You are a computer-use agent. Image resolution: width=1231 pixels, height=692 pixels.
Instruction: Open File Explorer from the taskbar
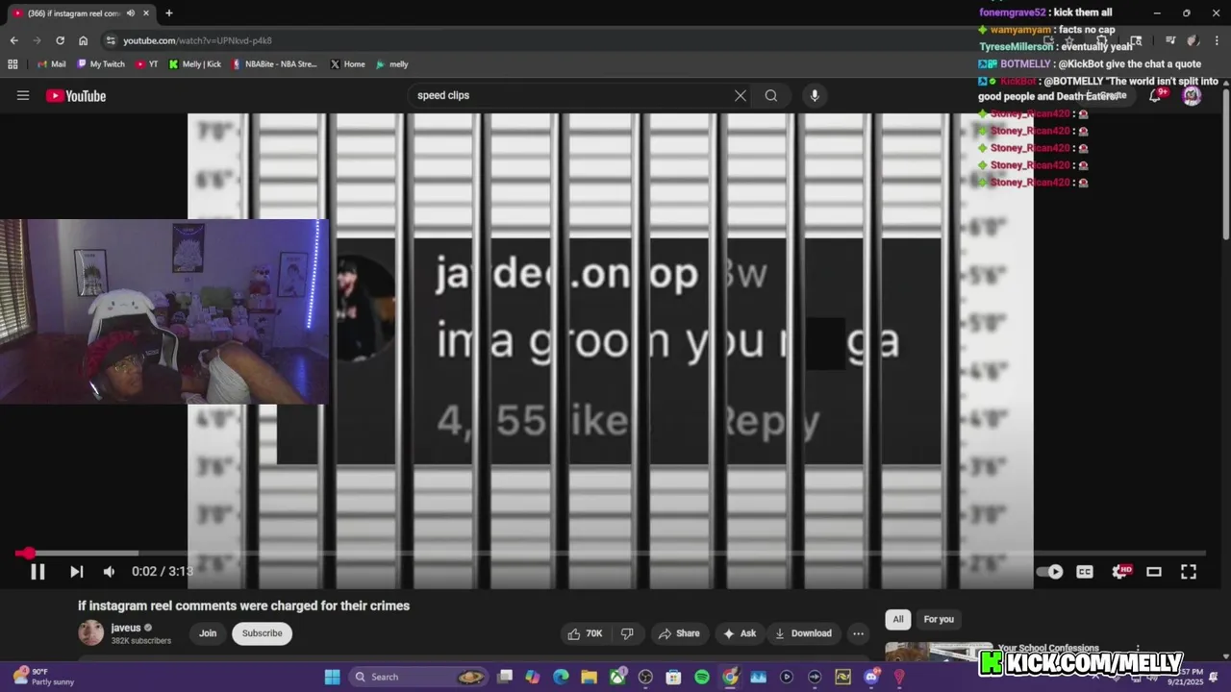pyautogui.click(x=589, y=677)
